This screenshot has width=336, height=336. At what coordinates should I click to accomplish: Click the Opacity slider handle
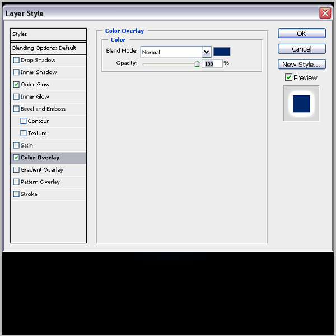197,64
